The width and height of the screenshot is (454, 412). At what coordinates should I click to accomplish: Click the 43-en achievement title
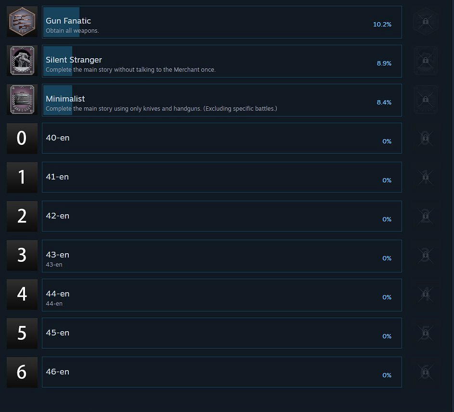(58, 255)
